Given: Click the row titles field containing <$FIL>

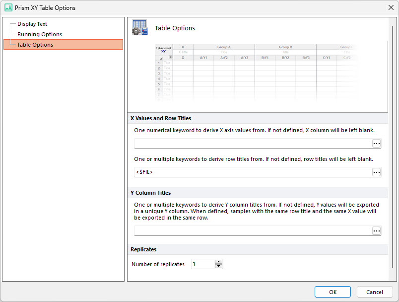Looking at the screenshot, I should (253, 172).
